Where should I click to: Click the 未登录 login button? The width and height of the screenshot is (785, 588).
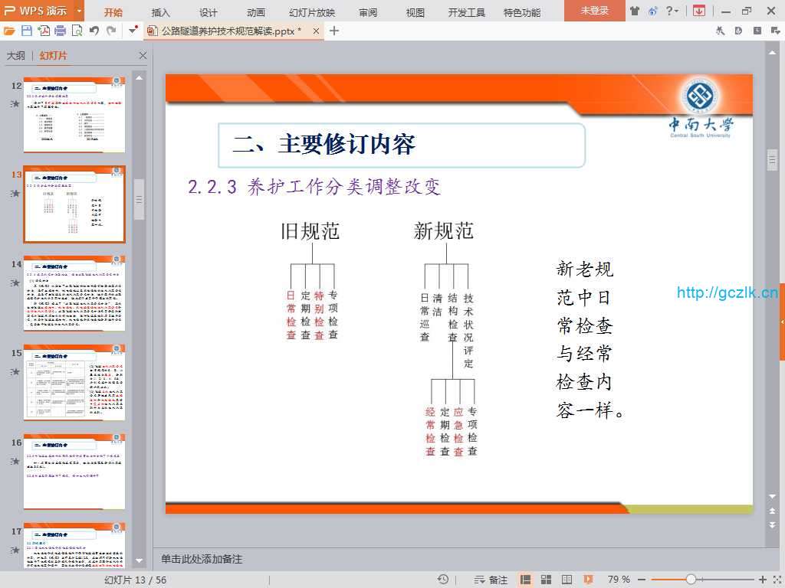click(x=594, y=11)
